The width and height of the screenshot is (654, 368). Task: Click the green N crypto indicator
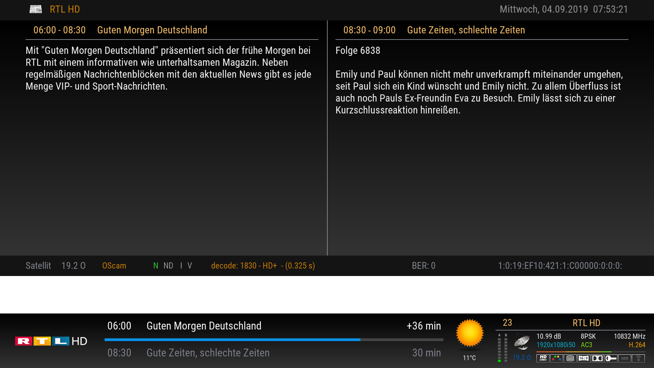pos(156,266)
